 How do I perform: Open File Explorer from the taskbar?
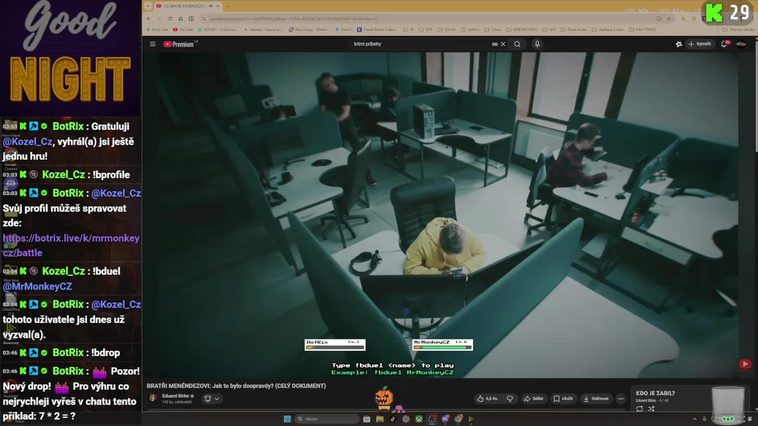pyautogui.click(x=380, y=419)
